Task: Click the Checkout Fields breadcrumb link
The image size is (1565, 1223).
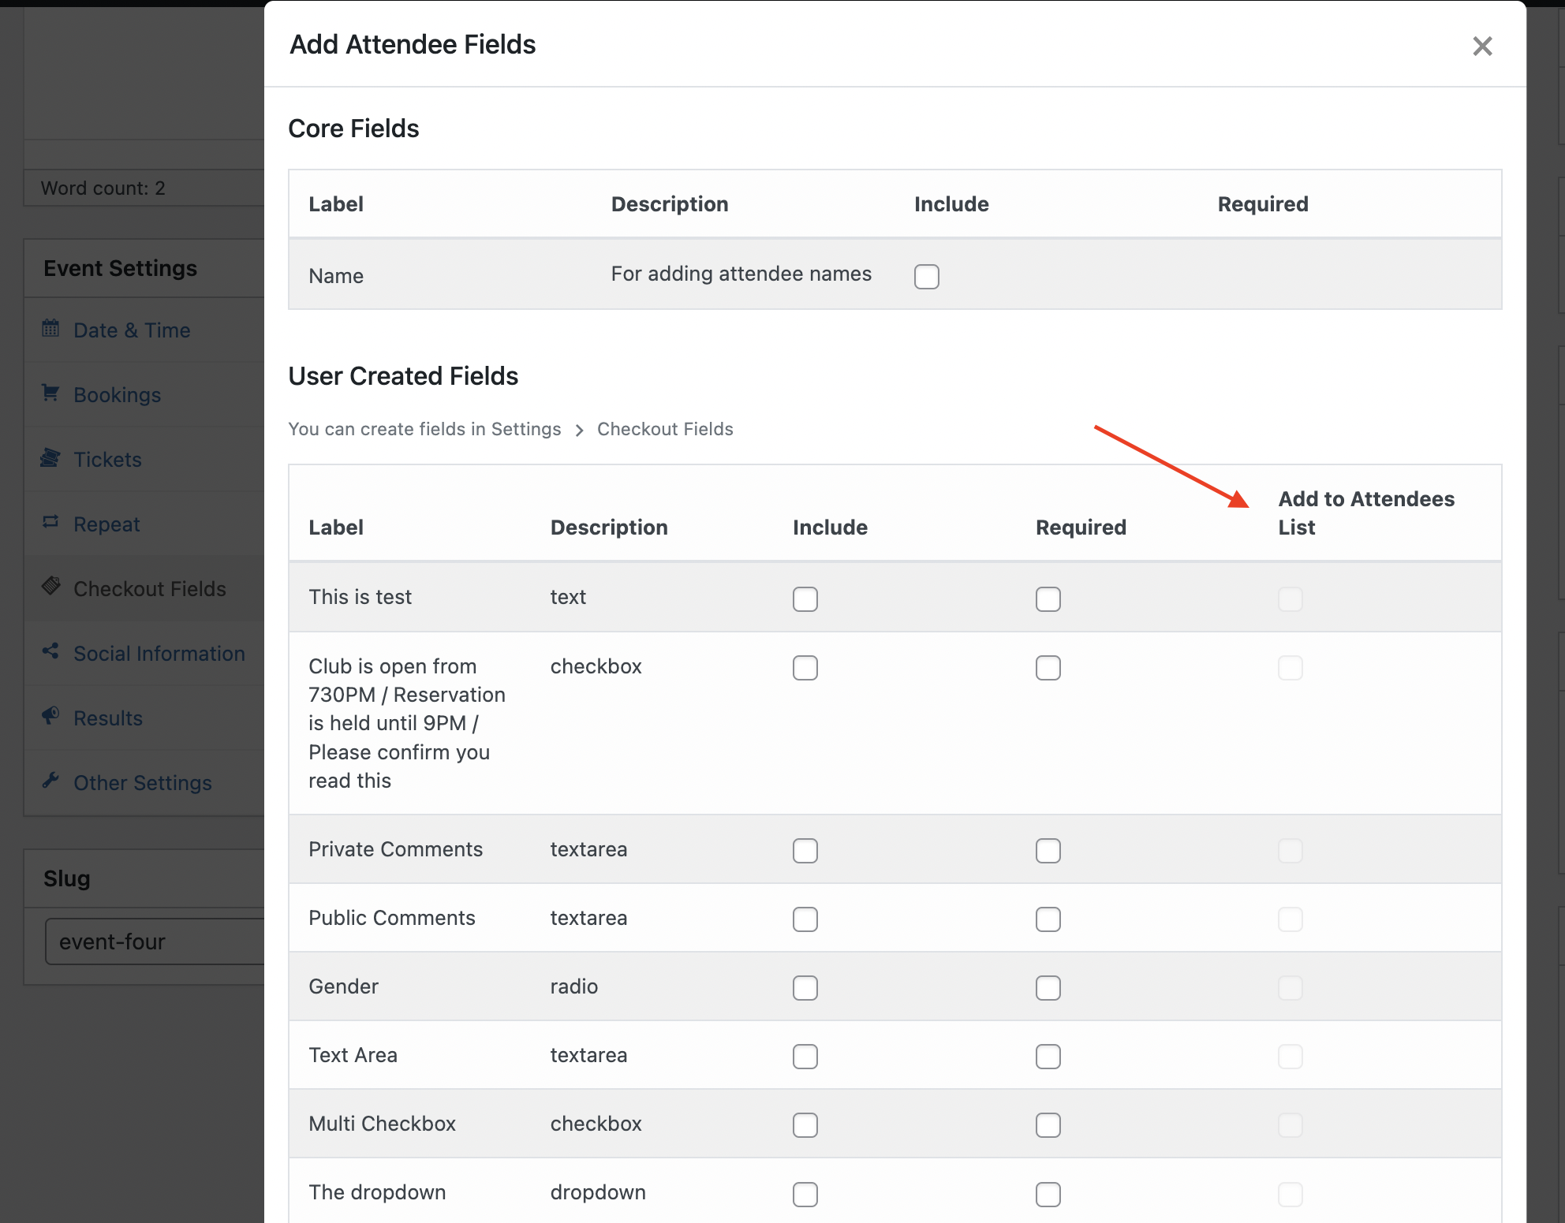Action: point(665,429)
